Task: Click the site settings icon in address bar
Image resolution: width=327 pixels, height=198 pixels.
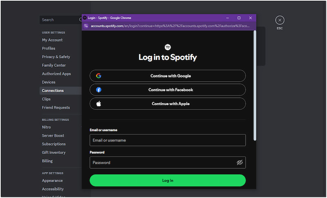Action: (86, 26)
